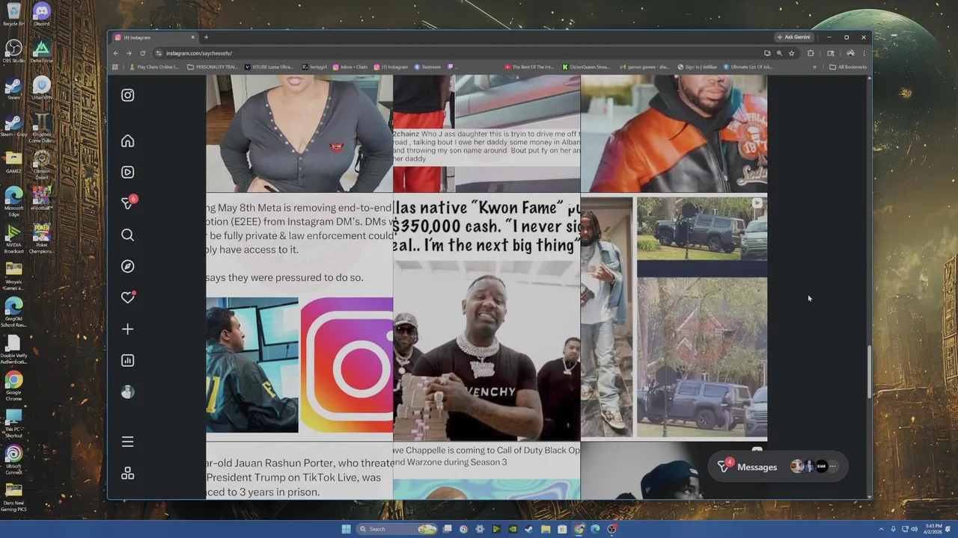Open the 'Also from Meta' apps icon
This screenshot has width=958, height=538.
(128, 473)
